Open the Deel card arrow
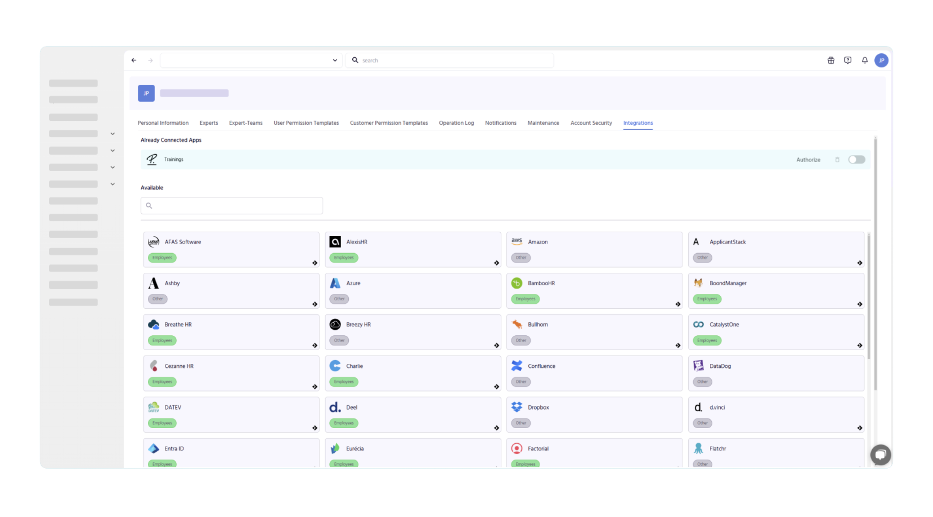 [496, 428]
